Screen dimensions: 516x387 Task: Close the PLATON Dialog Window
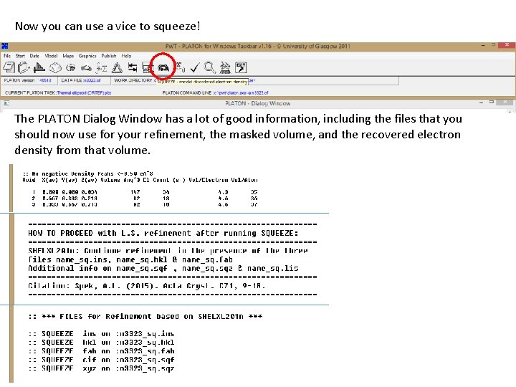tap(505, 102)
